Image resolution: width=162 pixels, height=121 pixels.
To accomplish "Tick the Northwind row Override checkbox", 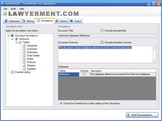I will coord(84,74).
